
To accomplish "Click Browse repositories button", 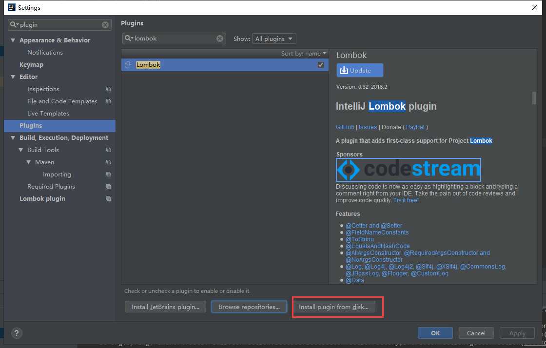I will 249,307.
